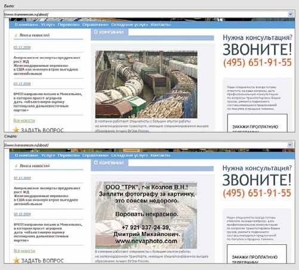Click 'Американские эксперты' news headline in 'Было' screenshot
This screenshot has width=299, height=270.
click(x=47, y=66)
